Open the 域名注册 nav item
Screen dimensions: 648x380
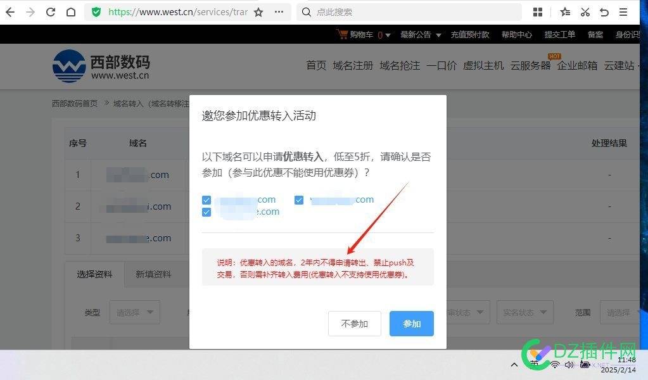[353, 65]
